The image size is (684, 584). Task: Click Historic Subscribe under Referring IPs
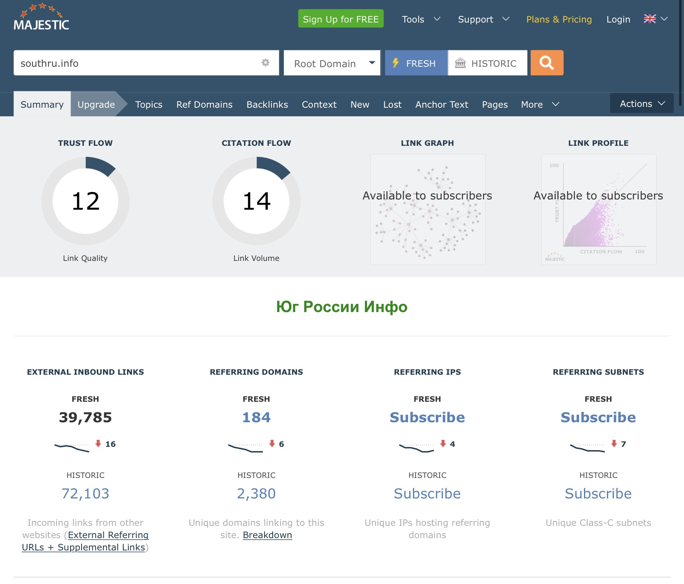[427, 493]
